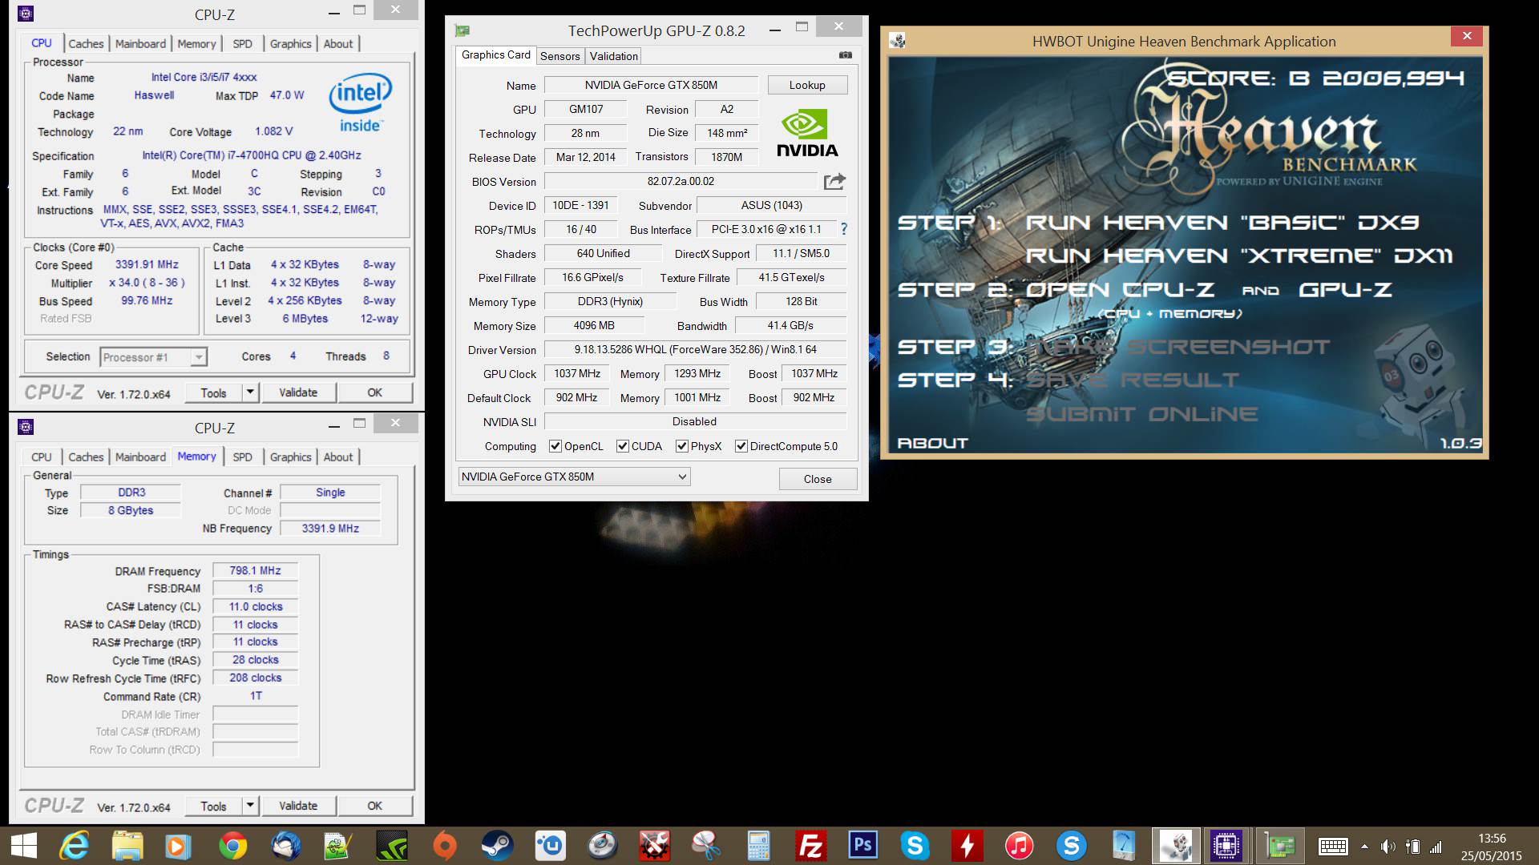Open the on-screen keyboard tray icon
This screenshot has width=1539, height=865.
[x=1333, y=847]
